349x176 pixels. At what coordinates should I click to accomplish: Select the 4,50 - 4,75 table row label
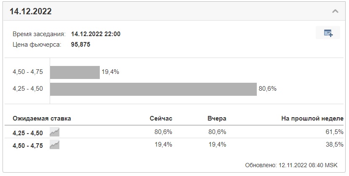(28, 146)
